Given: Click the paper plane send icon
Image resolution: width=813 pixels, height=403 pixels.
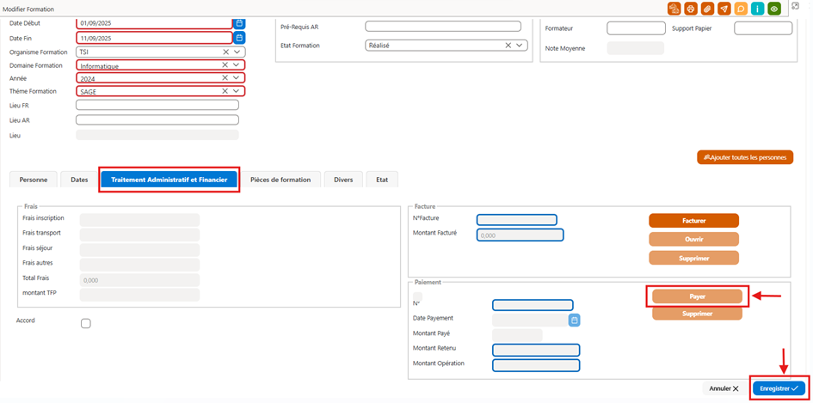Looking at the screenshot, I should tap(724, 9).
